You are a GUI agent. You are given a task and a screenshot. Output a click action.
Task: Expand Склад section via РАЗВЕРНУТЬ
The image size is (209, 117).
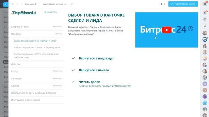(58, 71)
